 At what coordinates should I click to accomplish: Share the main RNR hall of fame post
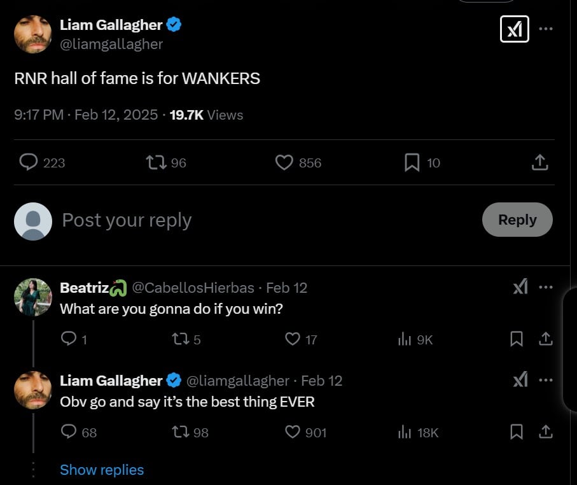click(539, 163)
